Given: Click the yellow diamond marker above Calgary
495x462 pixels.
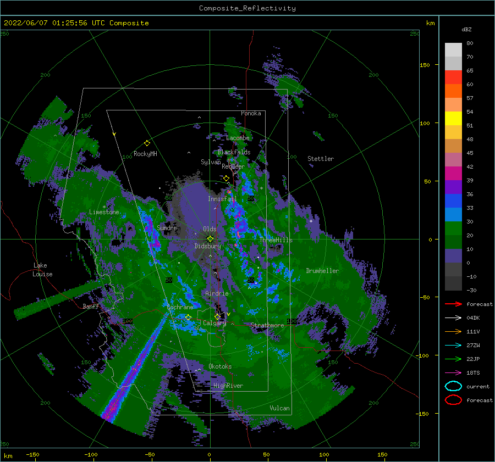Looking at the screenshot, I should [217, 316].
